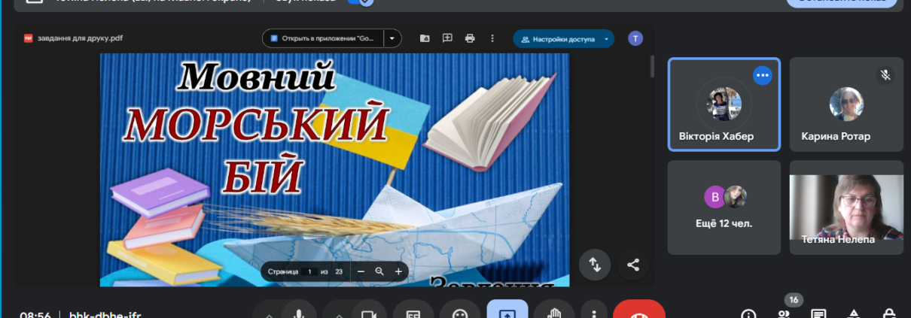Open the PDF viewer three-dot more menu
Screen dimensions: 911x318
tap(492, 38)
